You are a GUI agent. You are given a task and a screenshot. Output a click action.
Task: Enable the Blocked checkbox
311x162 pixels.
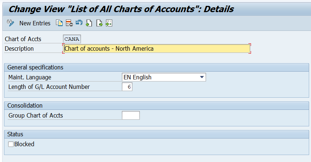click(x=11, y=144)
